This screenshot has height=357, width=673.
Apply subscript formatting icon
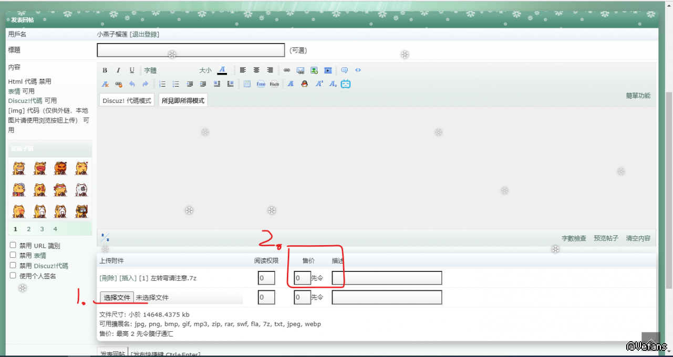point(332,84)
